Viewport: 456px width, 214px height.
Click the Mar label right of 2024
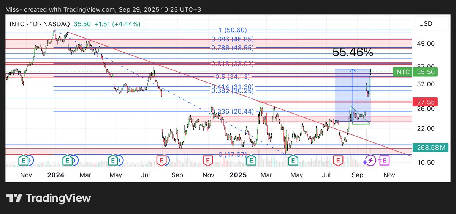click(x=85, y=175)
